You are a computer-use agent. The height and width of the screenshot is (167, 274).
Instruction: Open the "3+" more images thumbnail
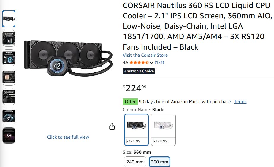click(9, 135)
